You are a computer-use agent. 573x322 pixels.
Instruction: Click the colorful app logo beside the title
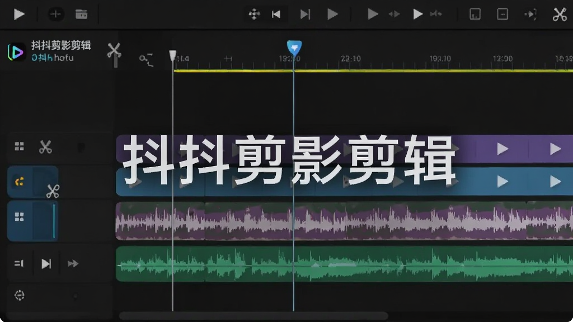coord(16,52)
